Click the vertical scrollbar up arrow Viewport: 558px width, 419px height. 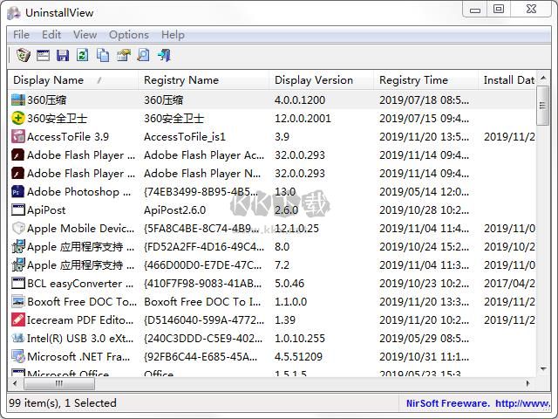tap(543, 78)
